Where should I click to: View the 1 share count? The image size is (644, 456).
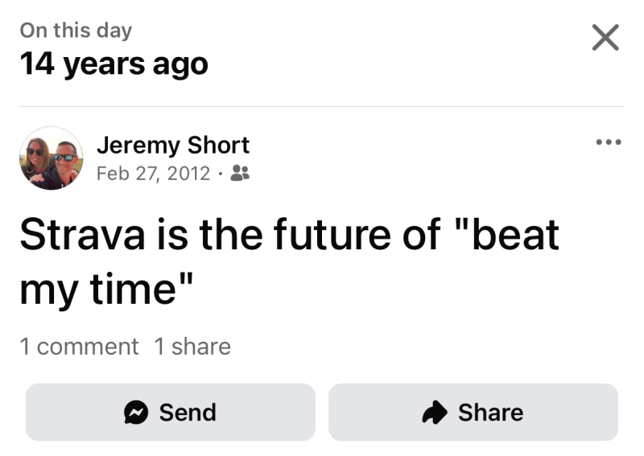(x=192, y=347)
